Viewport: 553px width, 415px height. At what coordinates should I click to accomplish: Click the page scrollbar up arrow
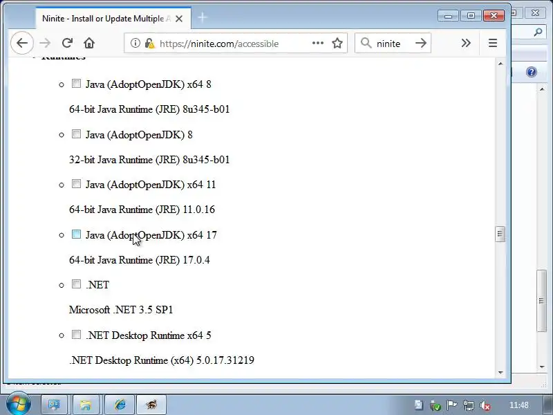(500, 64)
